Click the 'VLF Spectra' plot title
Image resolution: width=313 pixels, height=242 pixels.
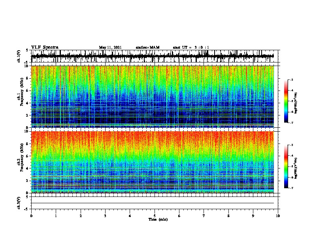[45, 47]
